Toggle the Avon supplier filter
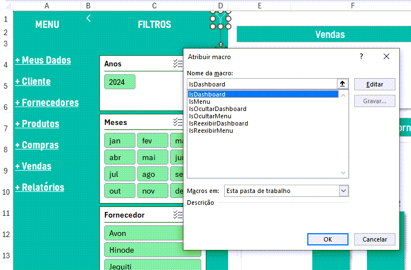The image size is (411, 270). [x=144, y=233]
